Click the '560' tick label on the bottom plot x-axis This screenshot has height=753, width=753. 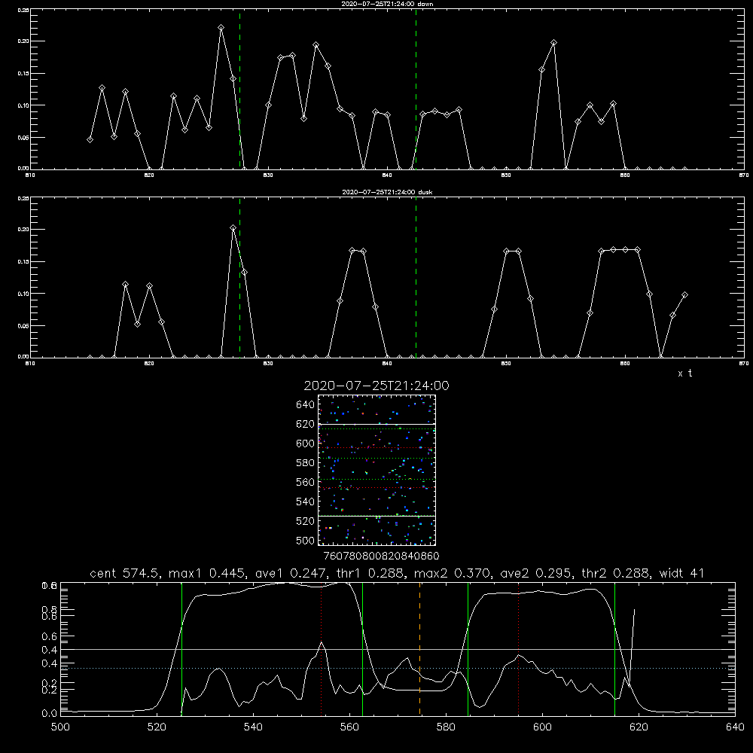[x=349, y=727]
